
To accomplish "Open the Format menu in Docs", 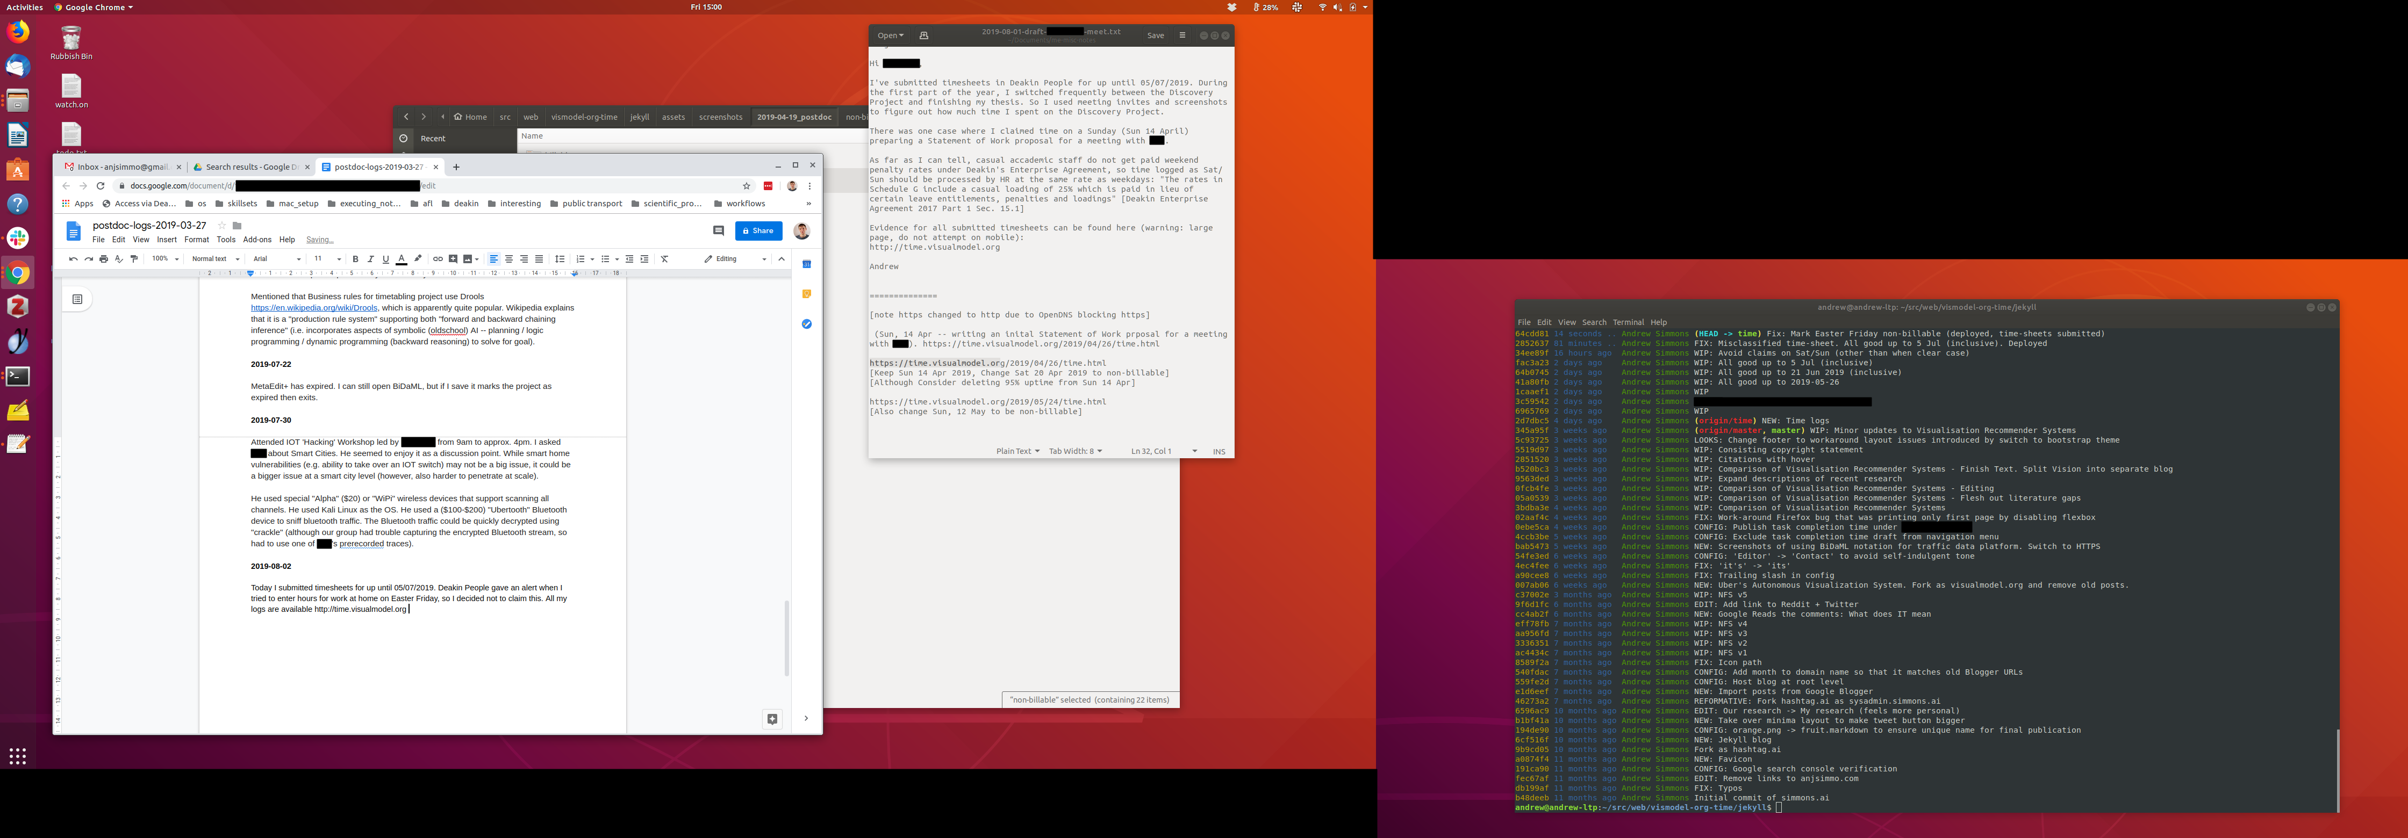I will (196, 240).
